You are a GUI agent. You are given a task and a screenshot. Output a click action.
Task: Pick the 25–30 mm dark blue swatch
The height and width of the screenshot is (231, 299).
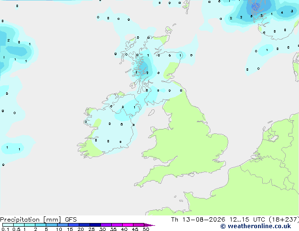point(95,225)
